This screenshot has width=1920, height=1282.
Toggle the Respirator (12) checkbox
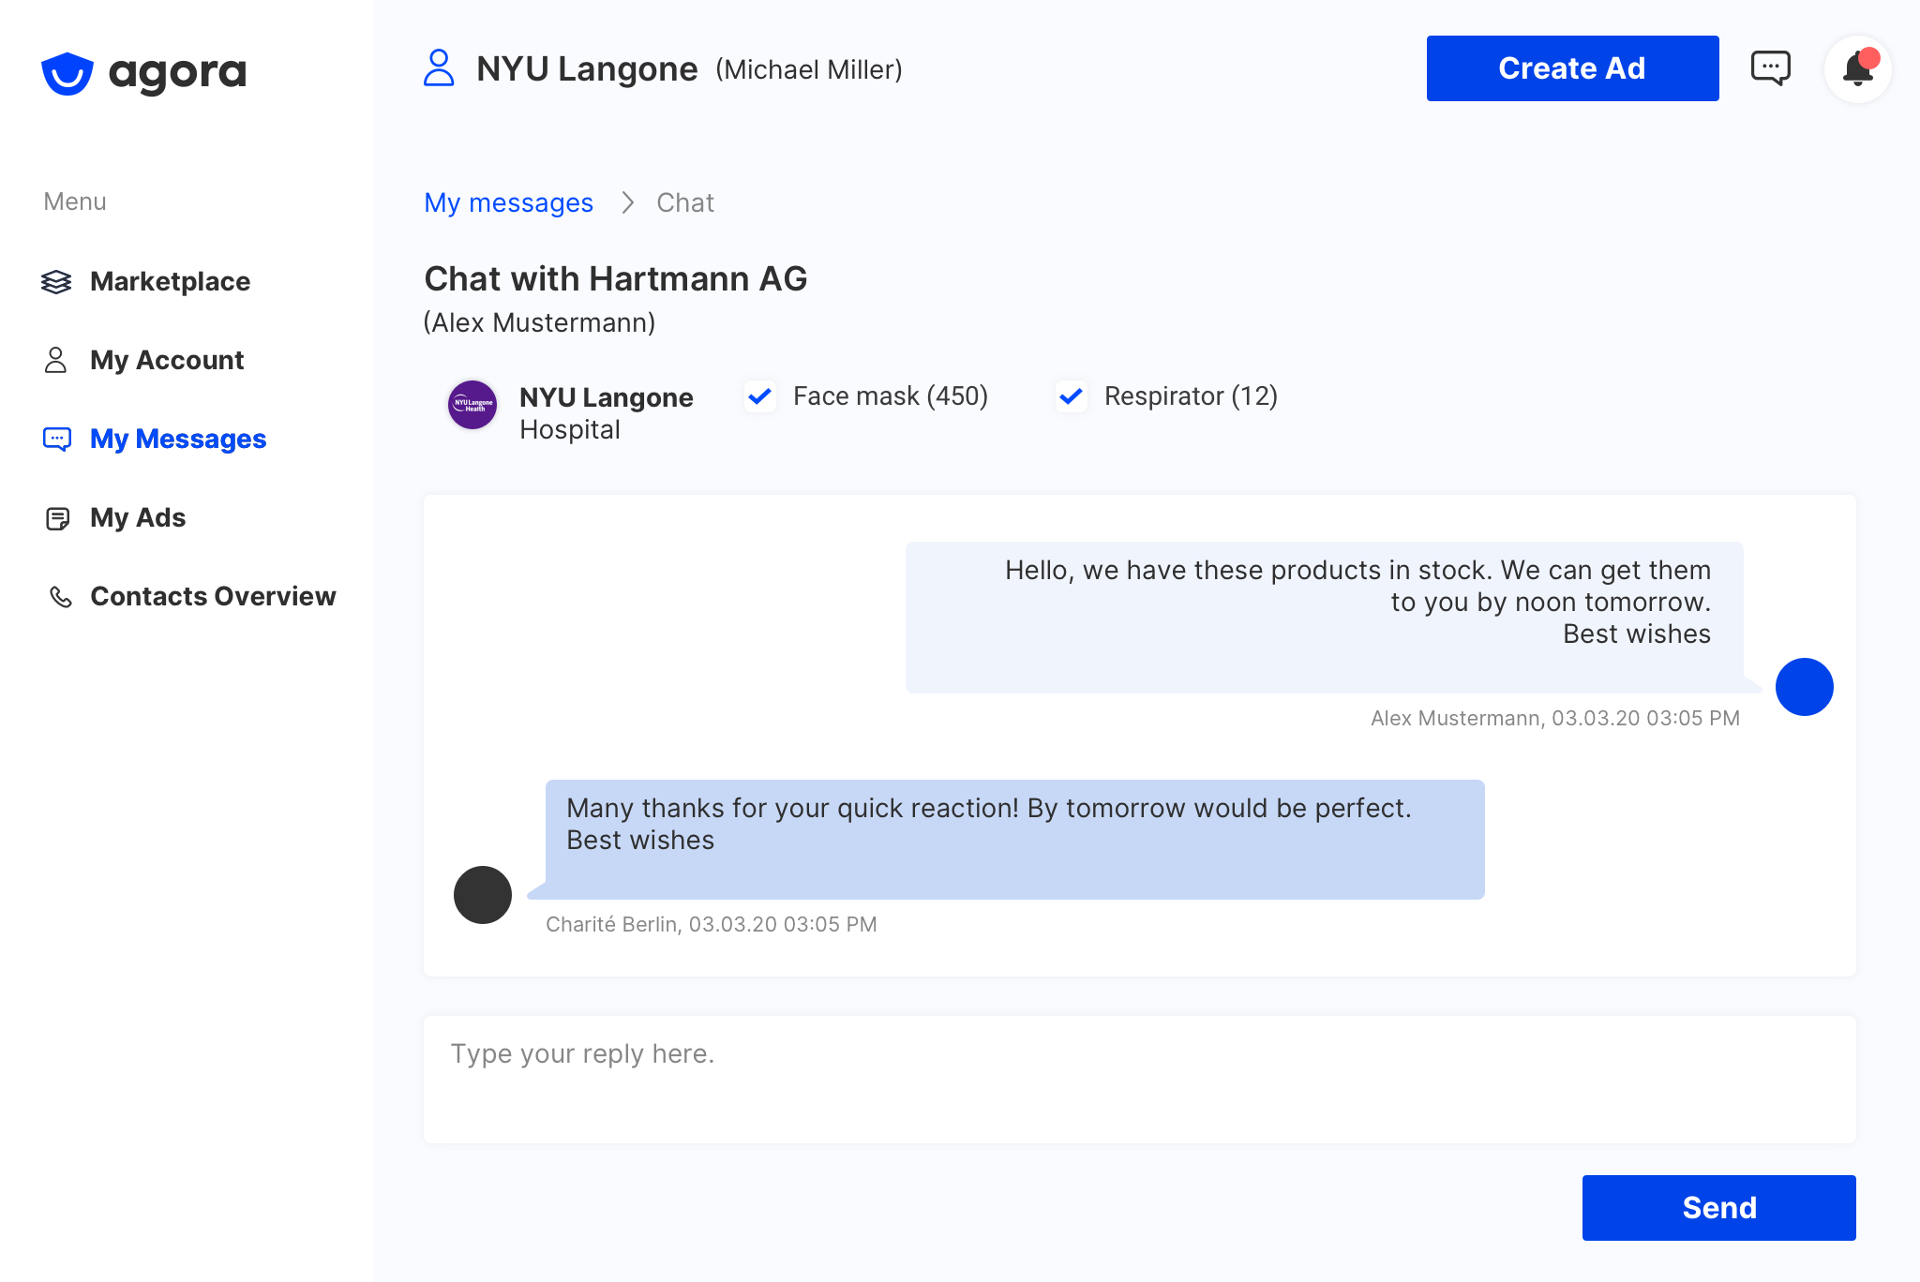[1071, 396]
